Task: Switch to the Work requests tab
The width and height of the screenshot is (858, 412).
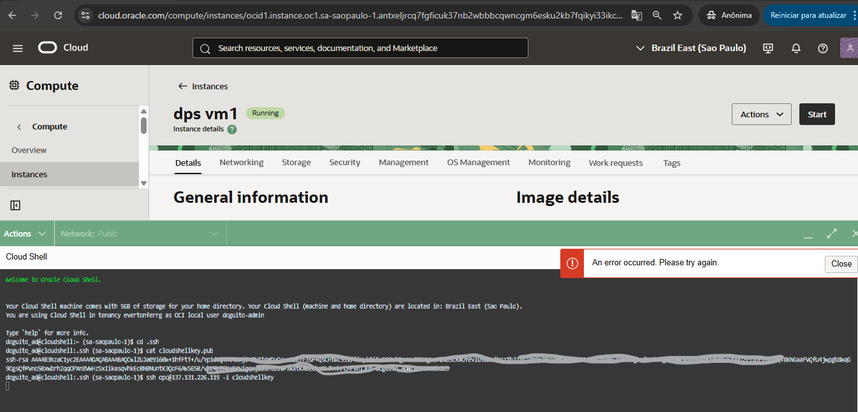Action: (x=616, y=163)
